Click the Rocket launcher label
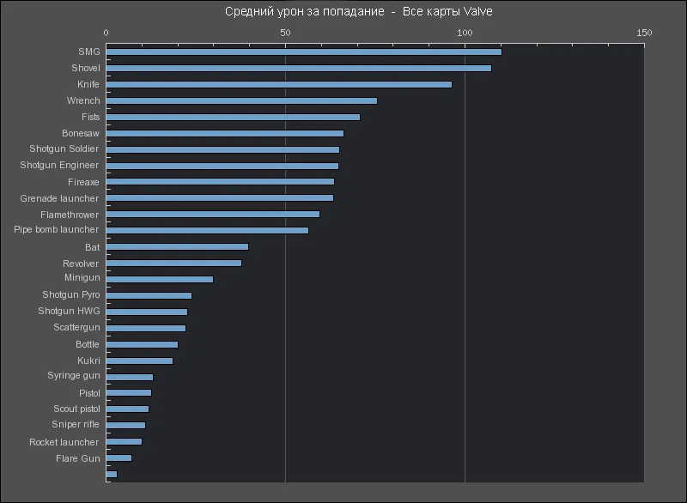The height and width of the screenshot is (503, 687). tap(64, 442)
